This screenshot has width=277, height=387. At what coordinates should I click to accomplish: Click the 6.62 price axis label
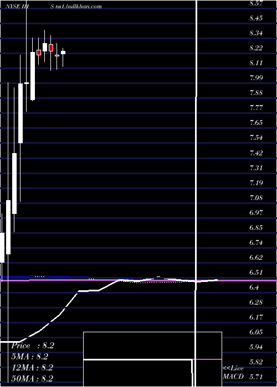(x=257, y=258)
